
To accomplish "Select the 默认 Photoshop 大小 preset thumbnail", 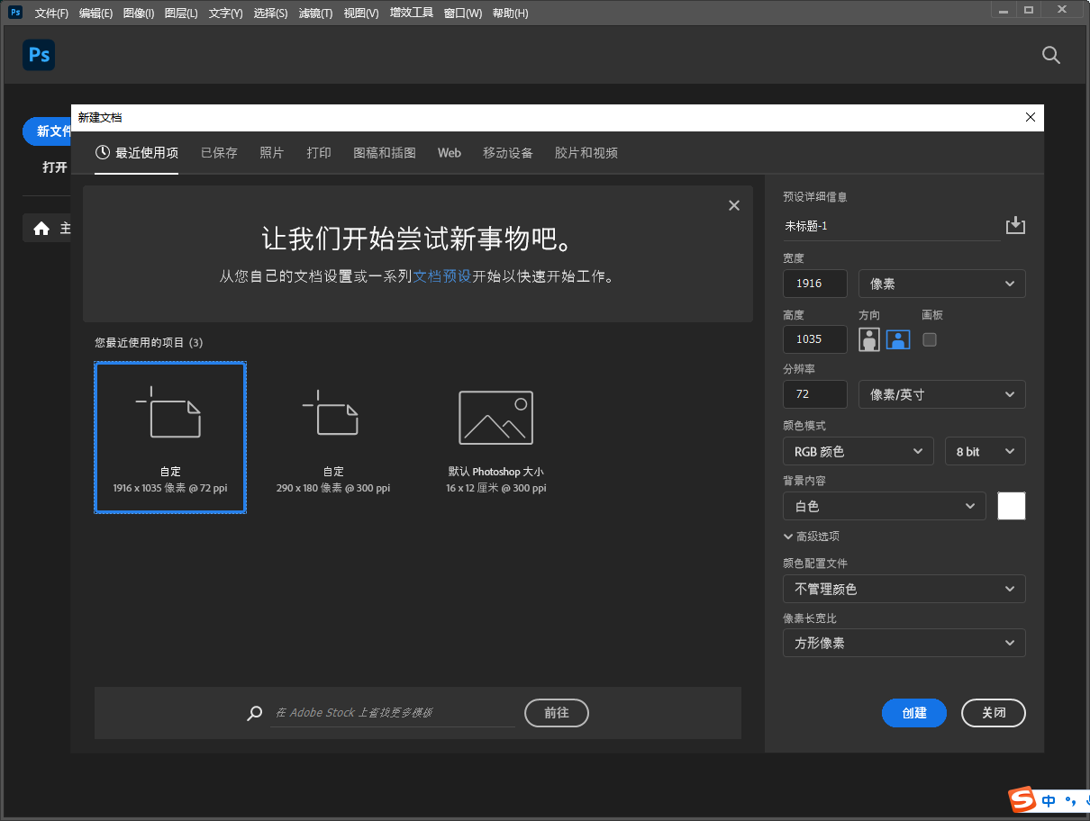I will pyautogui.click(x=495, y=417).
